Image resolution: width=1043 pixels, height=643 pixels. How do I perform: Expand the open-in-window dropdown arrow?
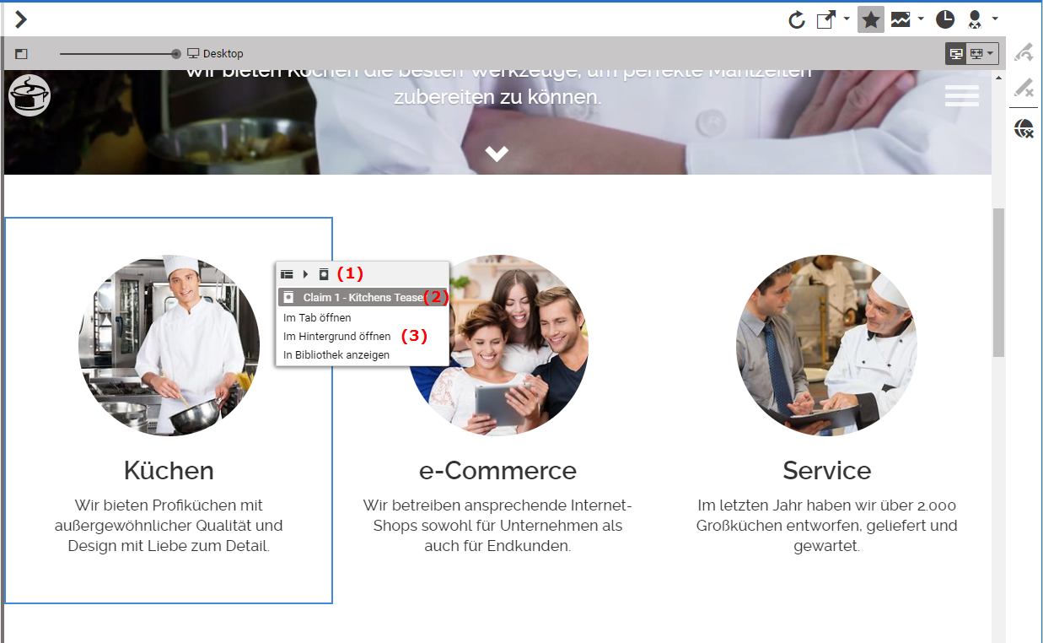pos(847,19)
